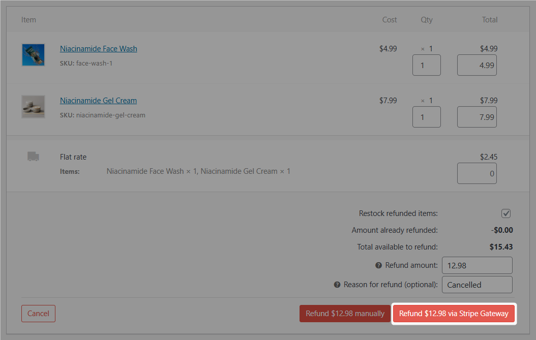Select the Face Wash refund quantity field
This screenshot has height=340, width=536.
(x=426, y=65)
